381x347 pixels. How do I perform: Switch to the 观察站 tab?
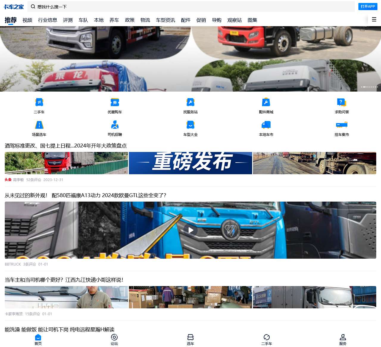(x=235, y=20)
